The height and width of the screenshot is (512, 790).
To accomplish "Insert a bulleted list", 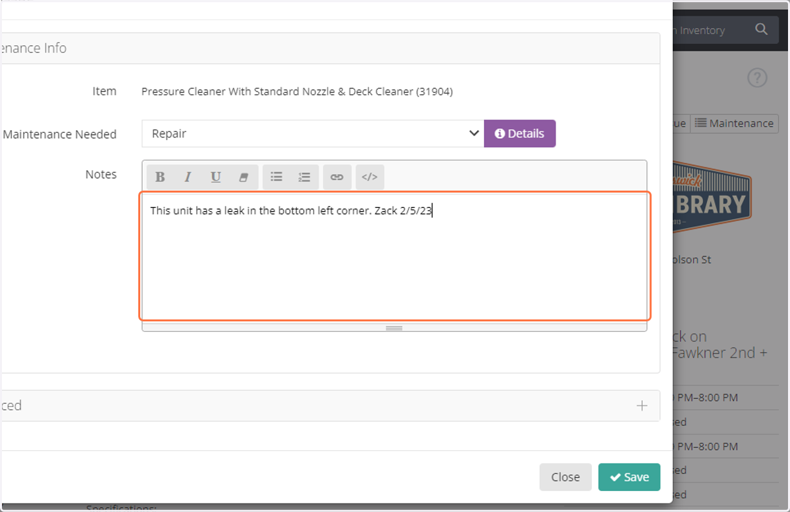I will click(276, 177).
